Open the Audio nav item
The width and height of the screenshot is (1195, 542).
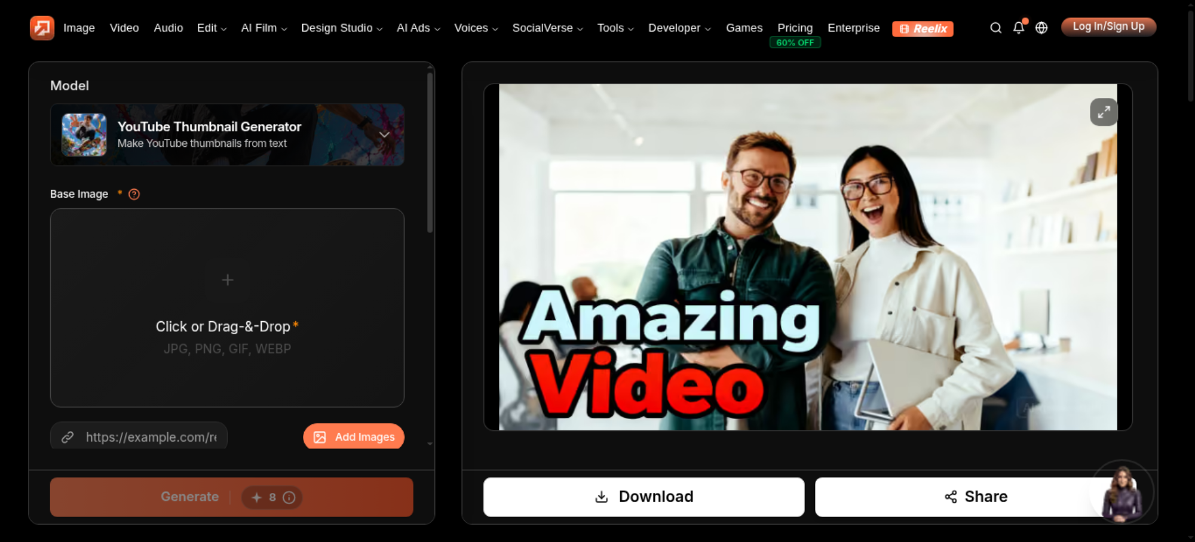click(x=168, y=27)
